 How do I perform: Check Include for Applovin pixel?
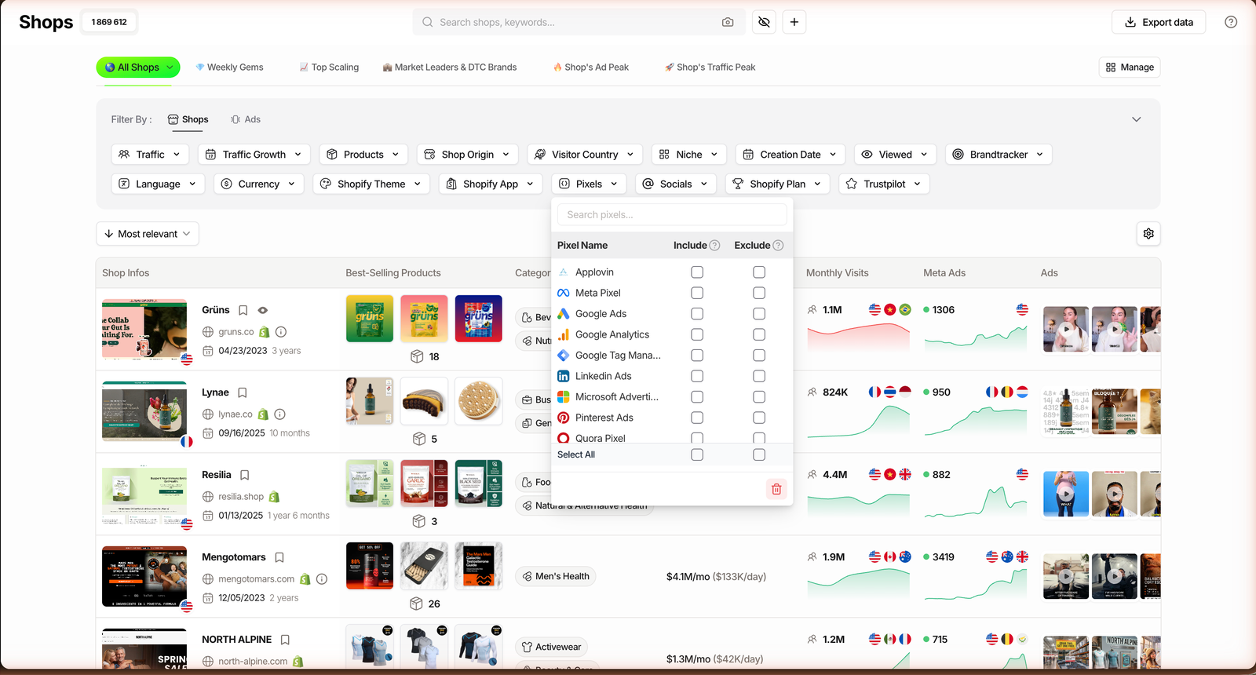697,272
